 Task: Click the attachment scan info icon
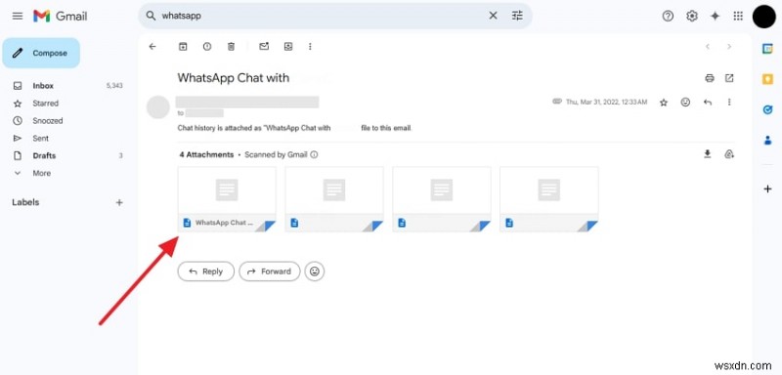tap(314, 155)
